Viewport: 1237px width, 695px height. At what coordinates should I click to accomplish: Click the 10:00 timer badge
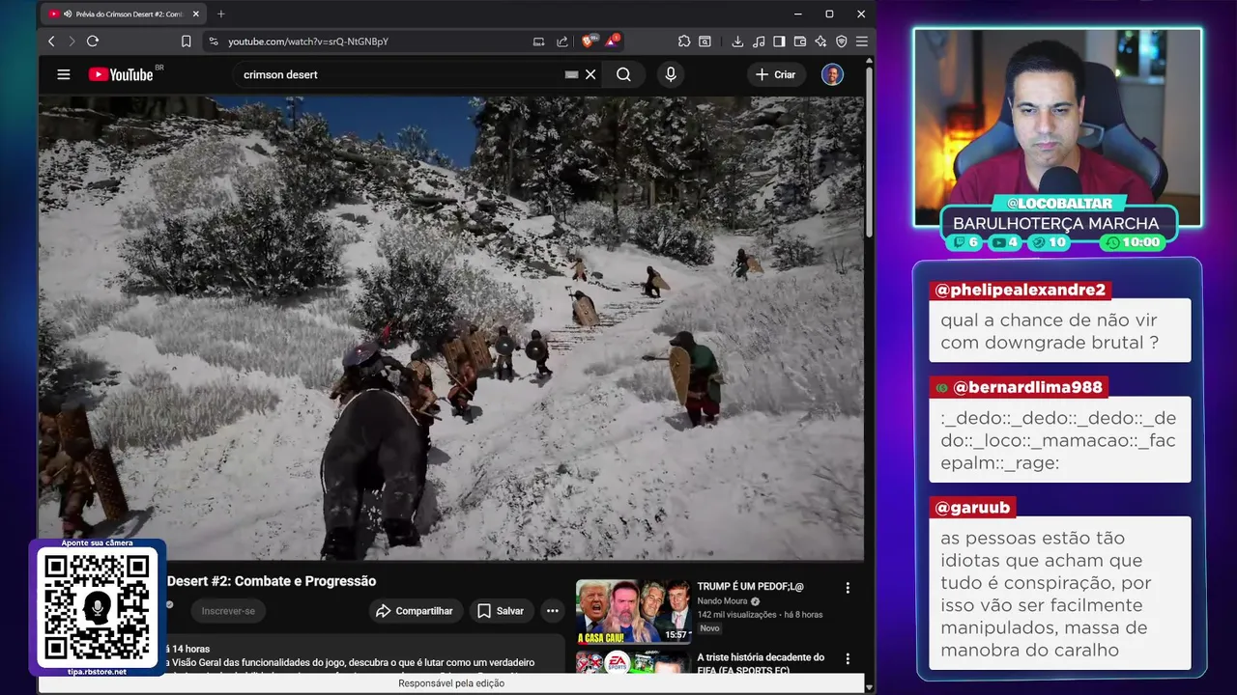click(1133, 242)
